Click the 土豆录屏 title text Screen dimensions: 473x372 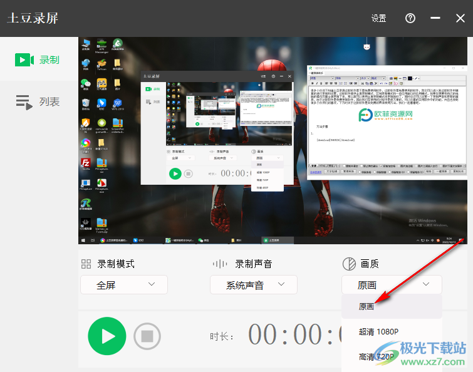tap(33, 18)
